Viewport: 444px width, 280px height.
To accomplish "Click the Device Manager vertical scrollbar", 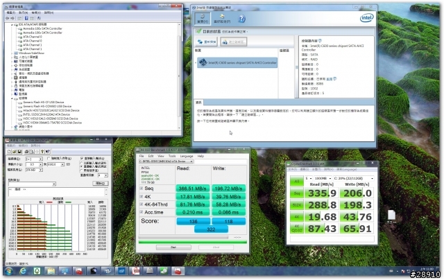I will click(179, 76).
